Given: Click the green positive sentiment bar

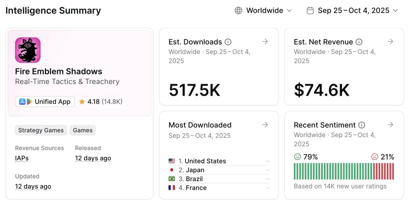Looking at the screenshot, I should point(333,171).
